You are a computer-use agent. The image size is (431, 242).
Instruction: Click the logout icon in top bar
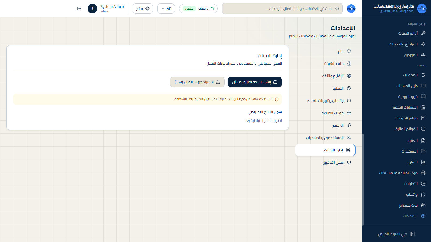pos(79,9)
